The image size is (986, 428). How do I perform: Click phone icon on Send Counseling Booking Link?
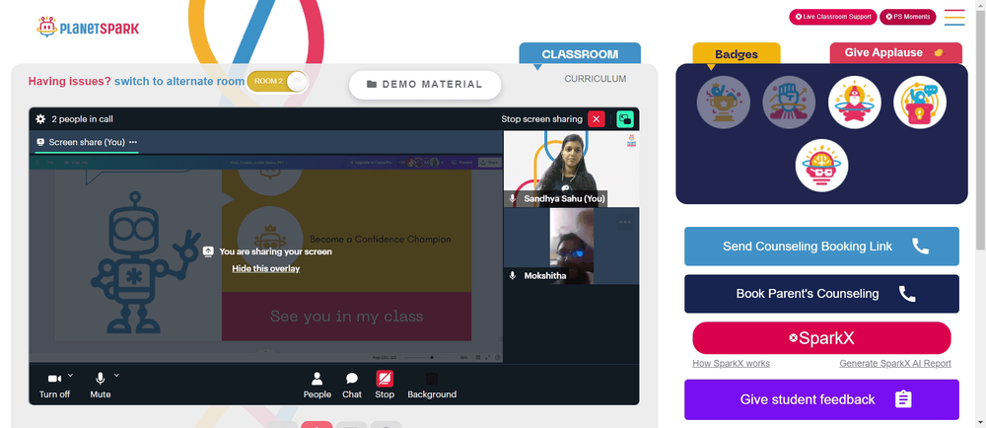(x=921, y=247)
